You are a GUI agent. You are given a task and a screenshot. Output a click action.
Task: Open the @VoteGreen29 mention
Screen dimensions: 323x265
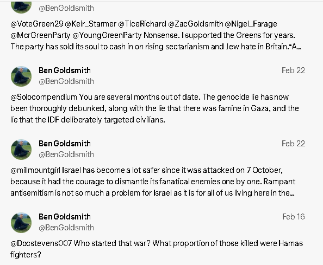click(x=37, y=24)
